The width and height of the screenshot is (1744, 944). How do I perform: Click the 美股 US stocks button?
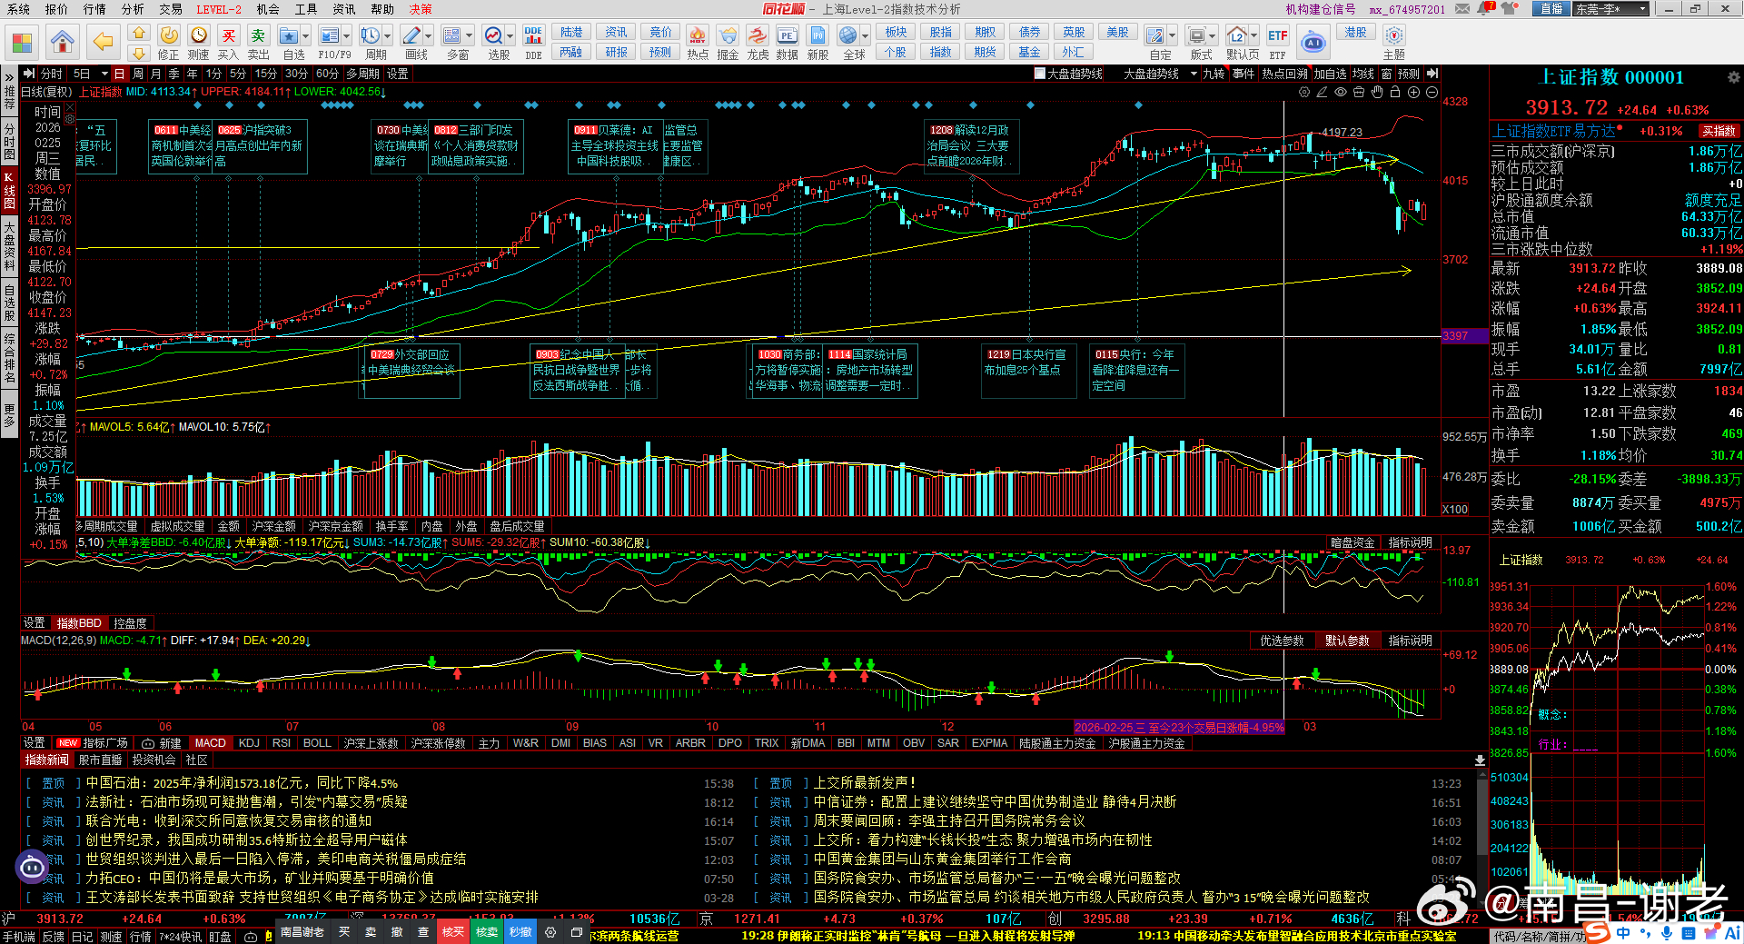(x=1117, y=32)
